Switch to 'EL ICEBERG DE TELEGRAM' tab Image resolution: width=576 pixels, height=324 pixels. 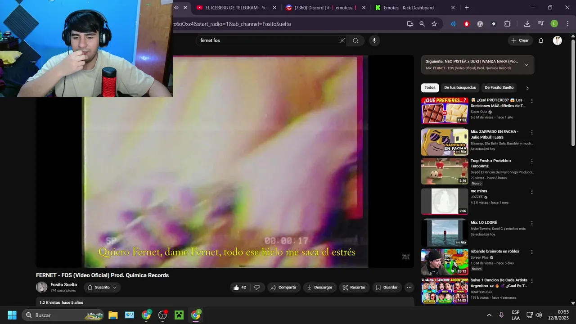232,8
